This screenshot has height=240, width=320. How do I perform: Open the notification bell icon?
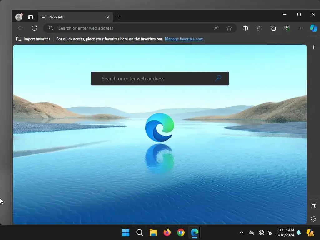point(299,232)
